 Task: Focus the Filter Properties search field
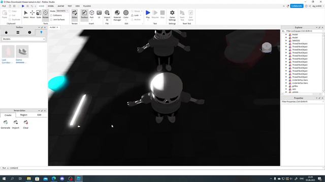[303, 102]
